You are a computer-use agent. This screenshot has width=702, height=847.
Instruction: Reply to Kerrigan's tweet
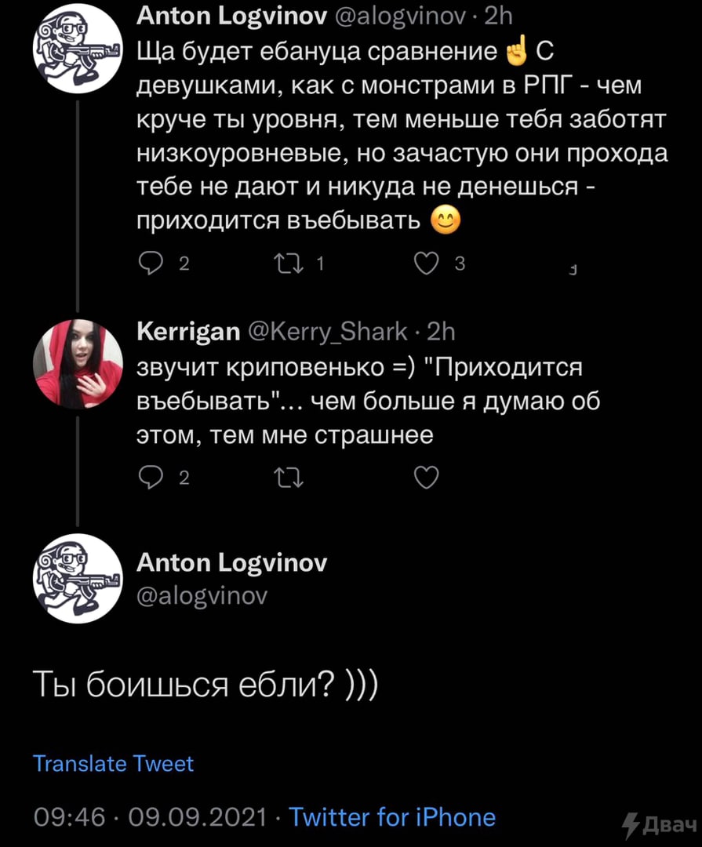pos(151,477)
